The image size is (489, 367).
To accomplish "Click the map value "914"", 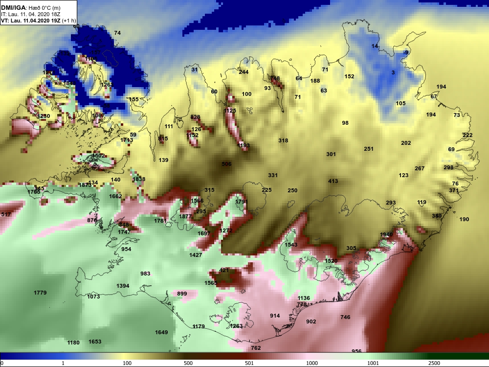I will point(275,316).
